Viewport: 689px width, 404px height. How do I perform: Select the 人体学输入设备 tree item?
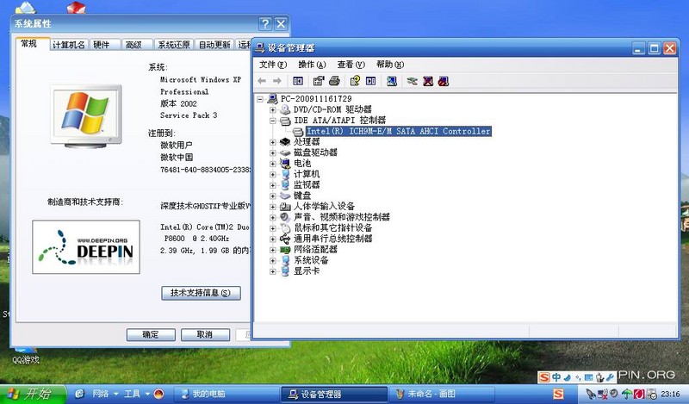click(325, 206)
